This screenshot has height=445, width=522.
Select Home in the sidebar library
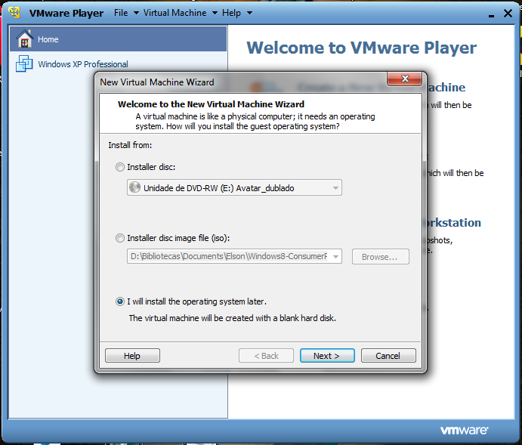pyautogui.click(x=118, y=39)
